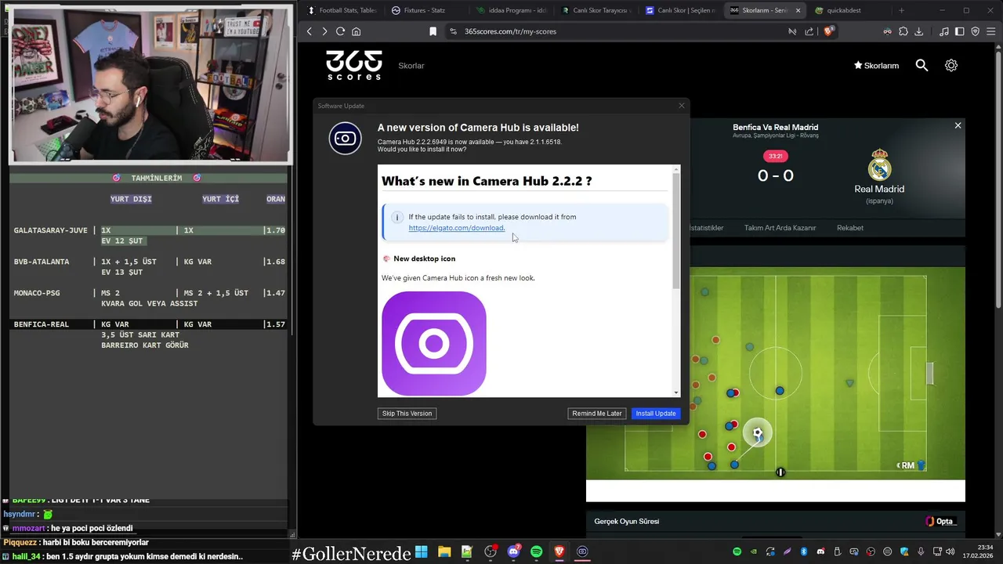
Task: Switch to iddaa Programı browser tab
Action: tap(511, 10)
